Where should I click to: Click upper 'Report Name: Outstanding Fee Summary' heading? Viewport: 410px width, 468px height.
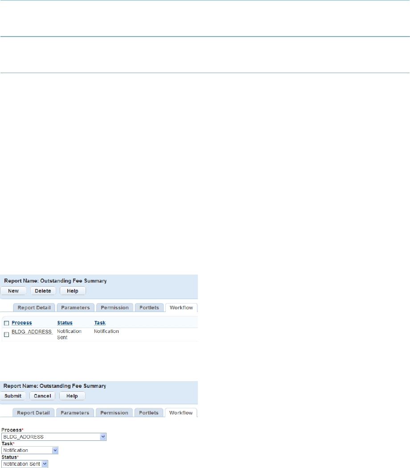[56, 281]
